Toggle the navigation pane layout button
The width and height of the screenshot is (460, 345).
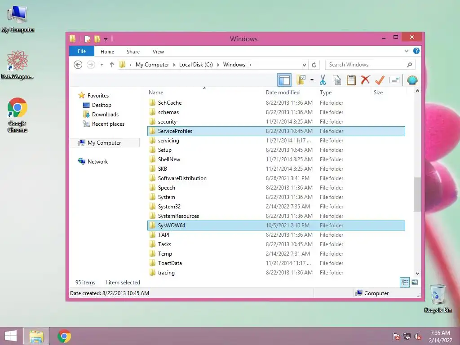(x=284, y=80)
